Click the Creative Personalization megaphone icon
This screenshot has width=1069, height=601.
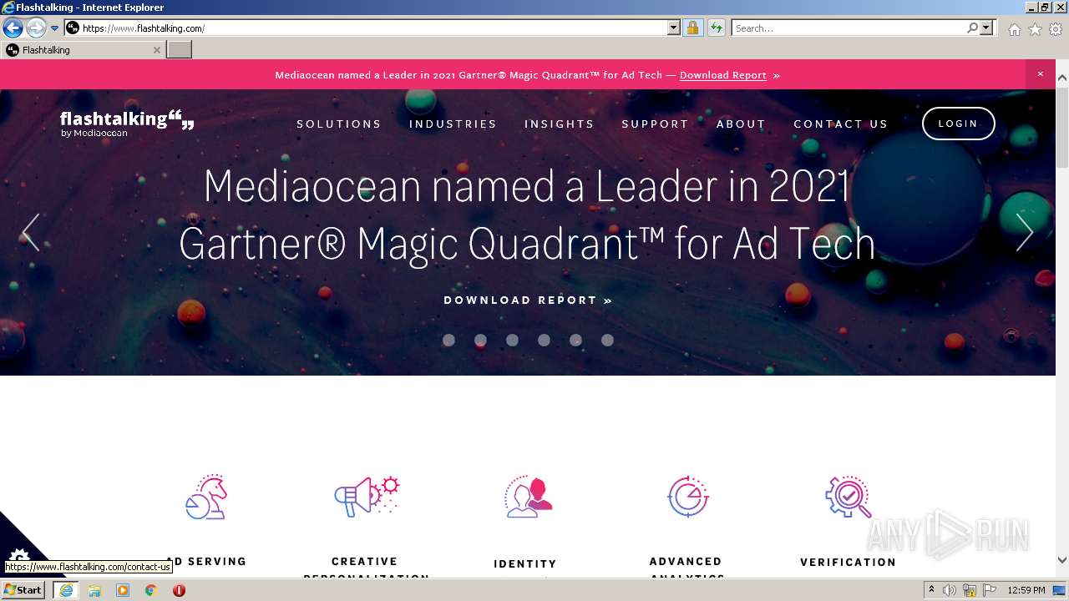tap(367, 497)
